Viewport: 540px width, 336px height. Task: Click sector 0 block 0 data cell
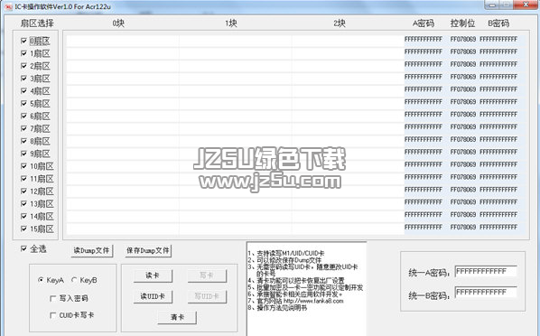coord(123,41)
